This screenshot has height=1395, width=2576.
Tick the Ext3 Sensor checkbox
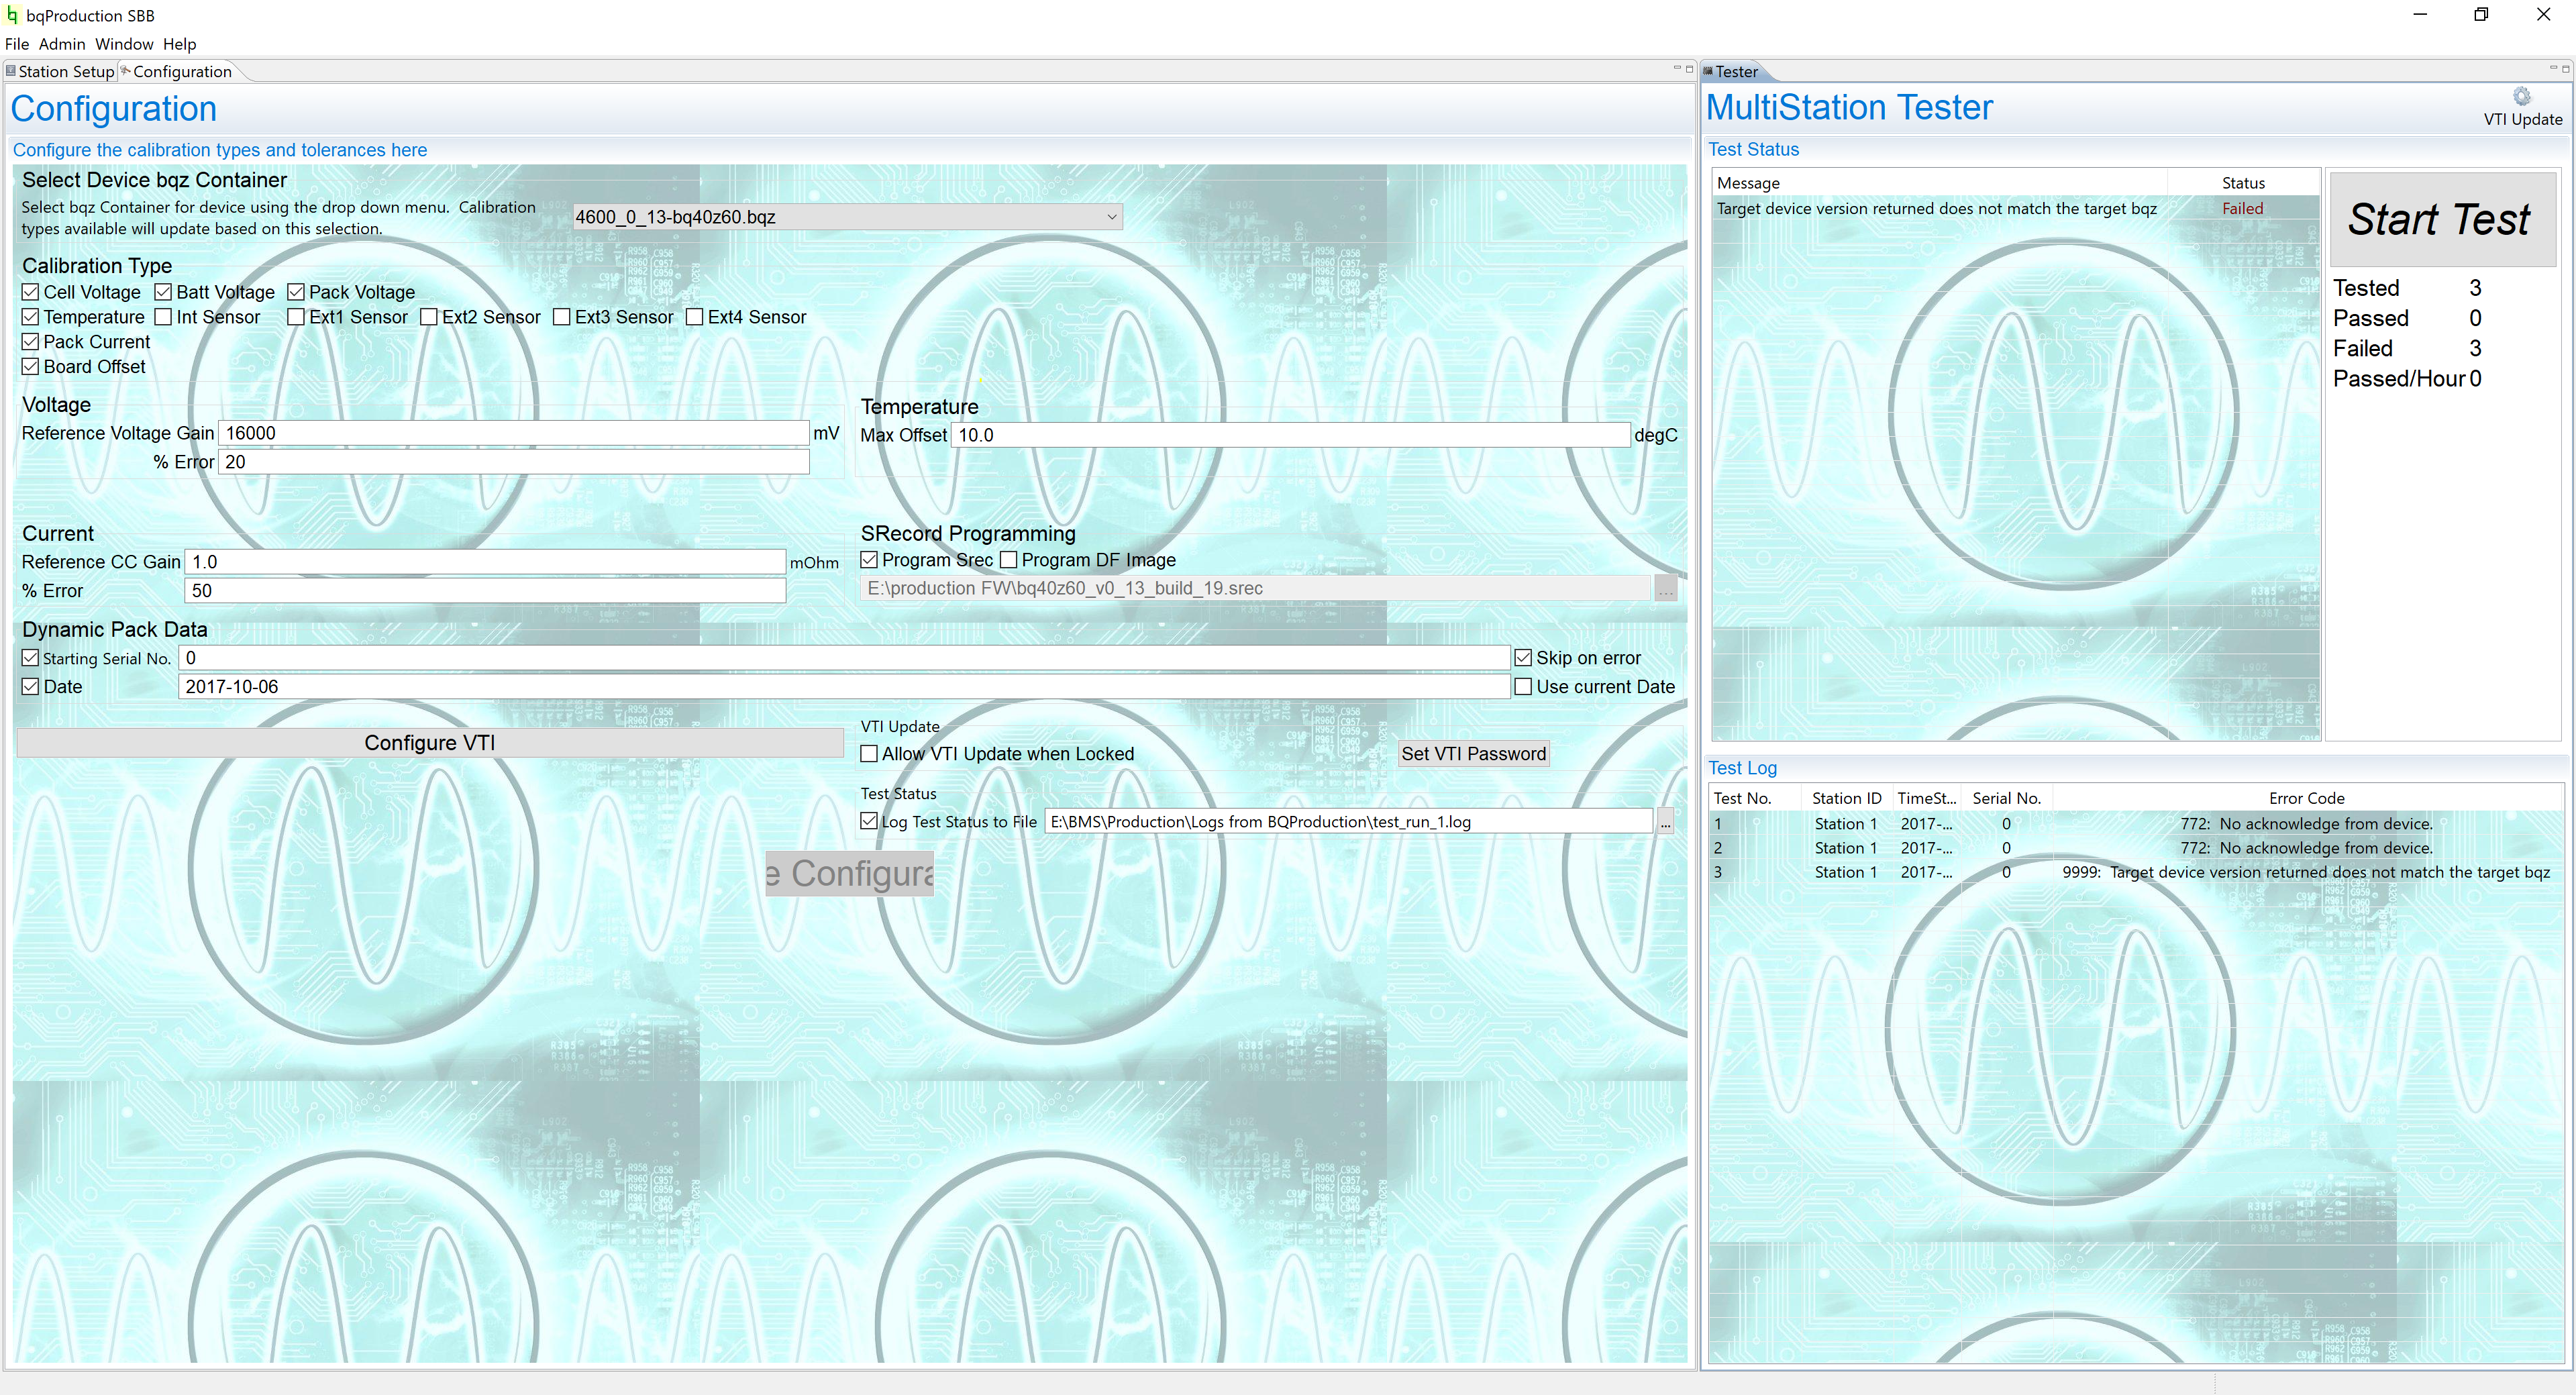point(562,317)
